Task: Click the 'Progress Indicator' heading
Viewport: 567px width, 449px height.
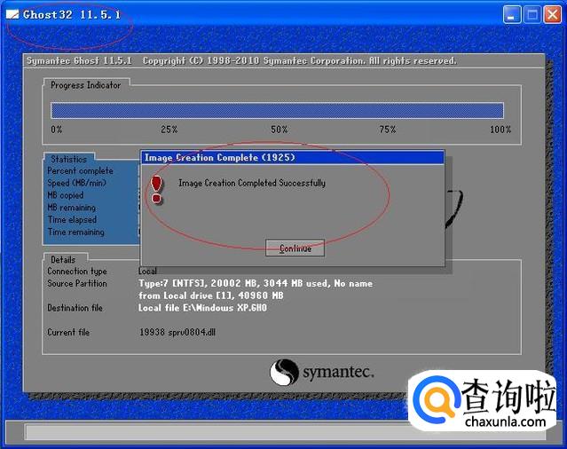Action: point(86,85)
